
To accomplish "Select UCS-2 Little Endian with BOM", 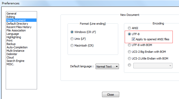I will point(129,58).
